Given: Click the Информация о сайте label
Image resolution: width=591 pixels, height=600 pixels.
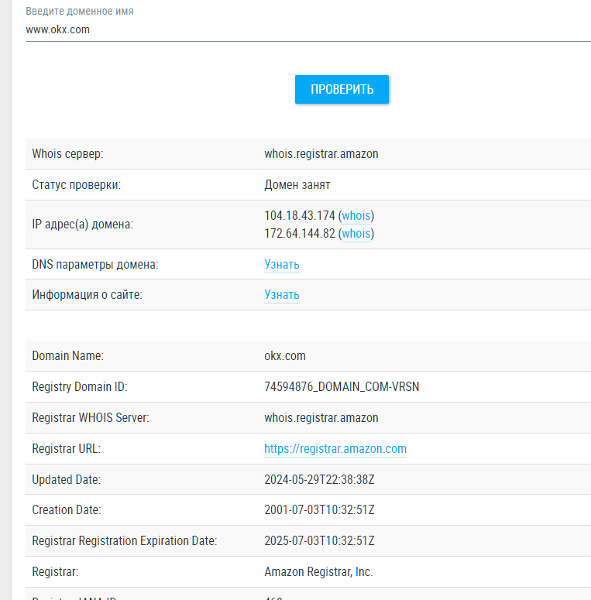Looking at the screenshot, I should (87, 295).
